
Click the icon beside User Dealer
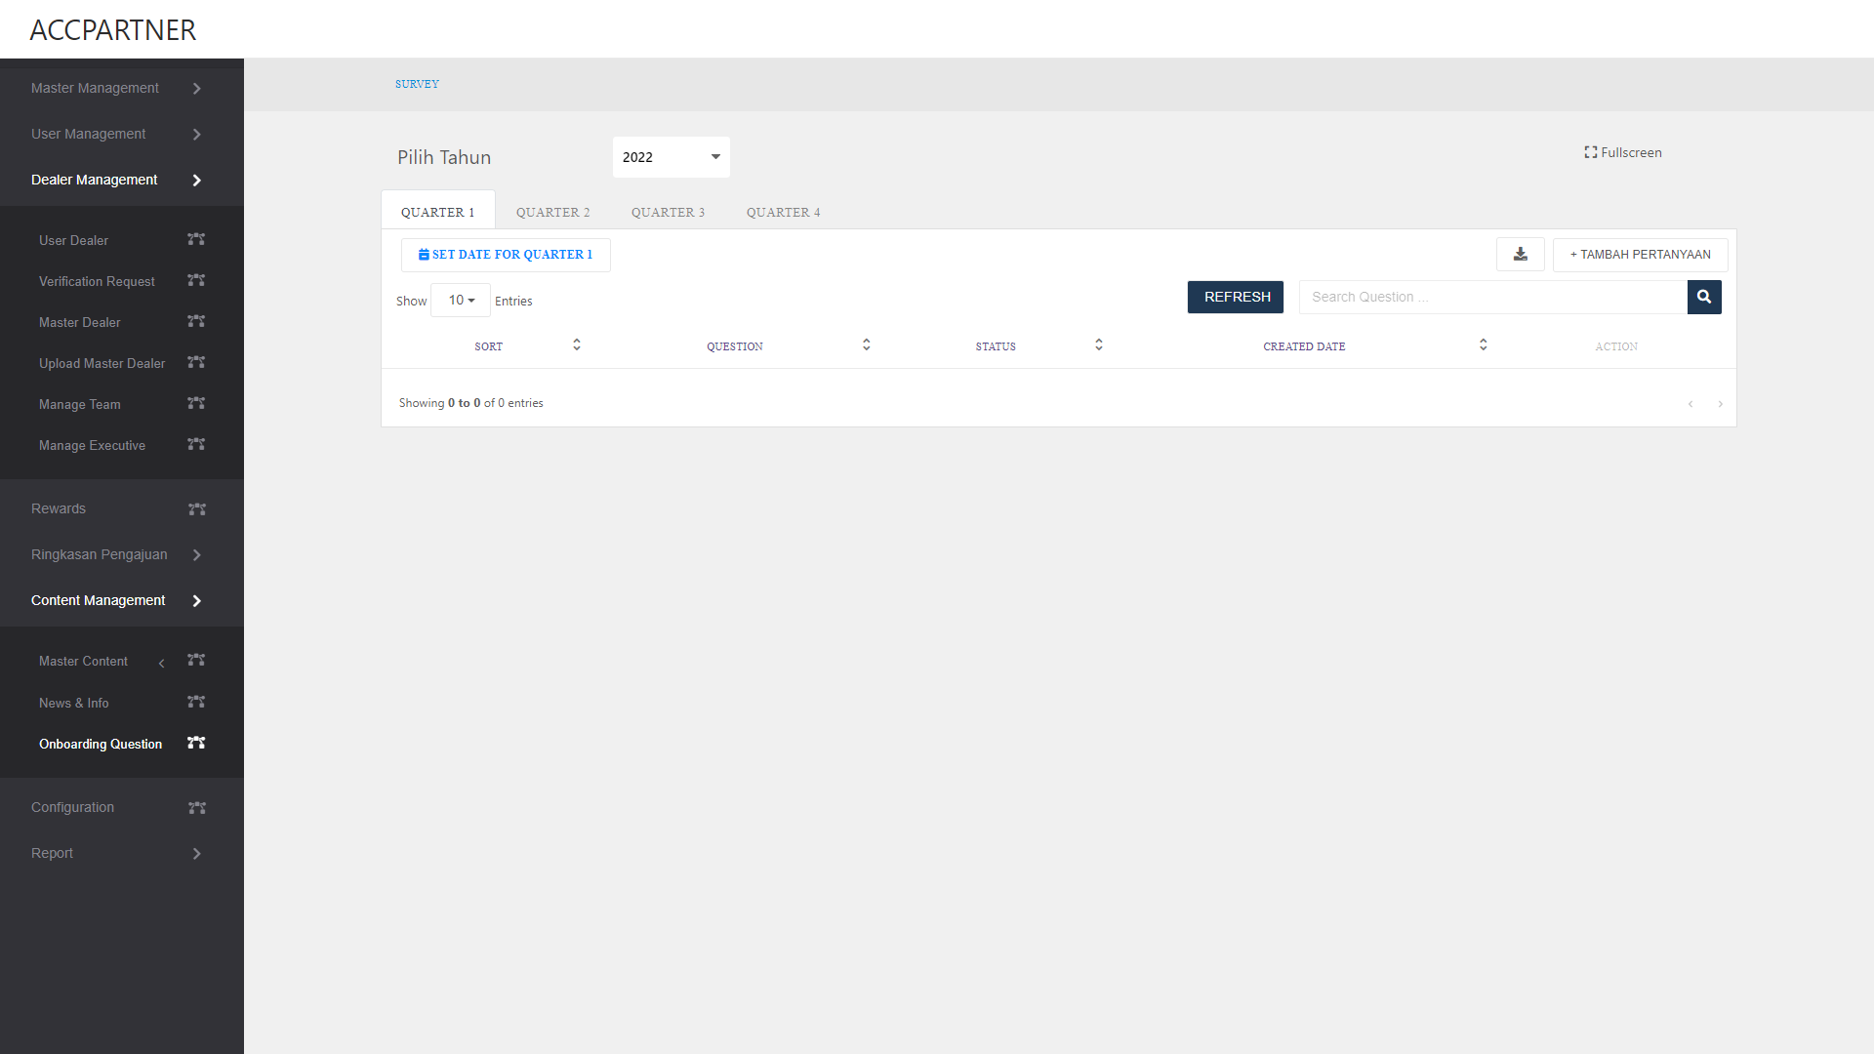point(196,240)
